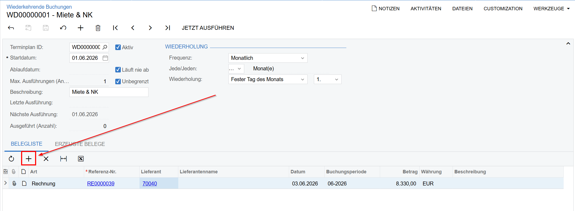Toggle the Aktiv checkbox
Viewport: 575px width, 211px height.
[118, 47]
